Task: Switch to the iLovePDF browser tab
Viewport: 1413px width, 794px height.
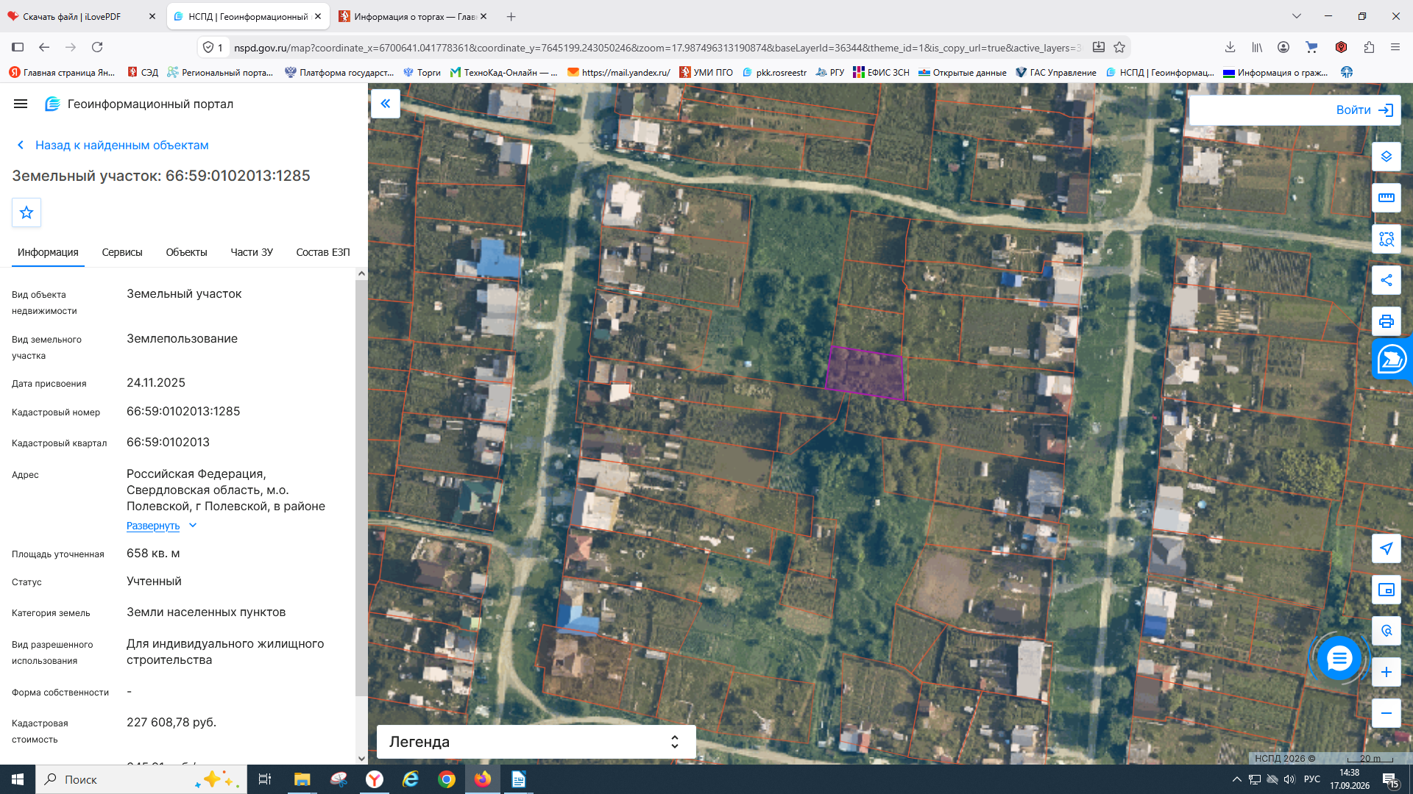Action: click(x=82, y=16)
